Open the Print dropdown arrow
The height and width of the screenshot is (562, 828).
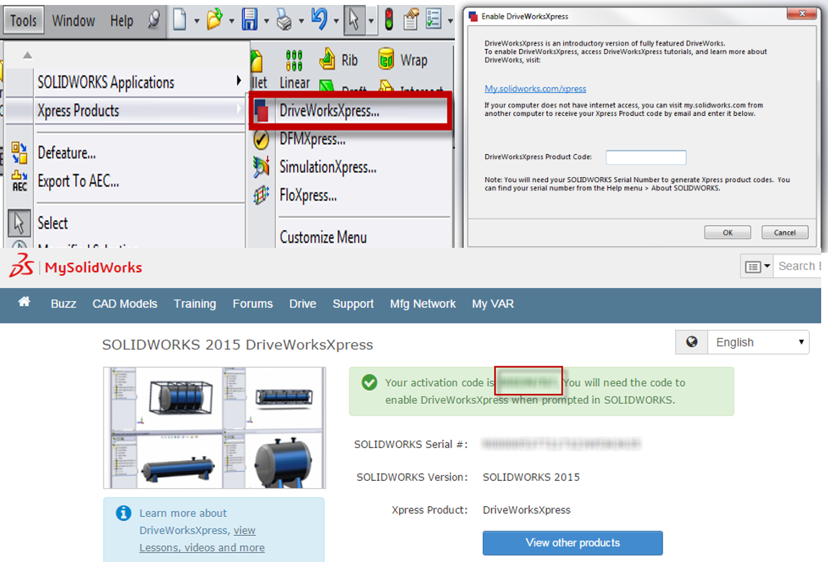click(x=301, y=21)
